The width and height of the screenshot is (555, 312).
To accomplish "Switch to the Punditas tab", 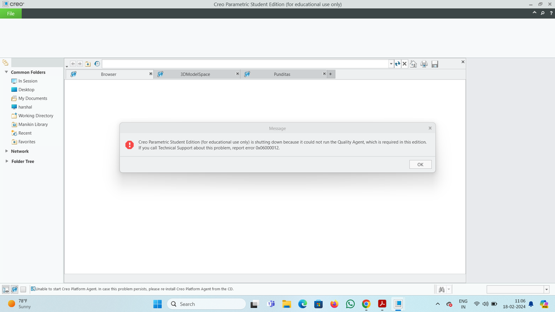I will click(x=282, y=74).
